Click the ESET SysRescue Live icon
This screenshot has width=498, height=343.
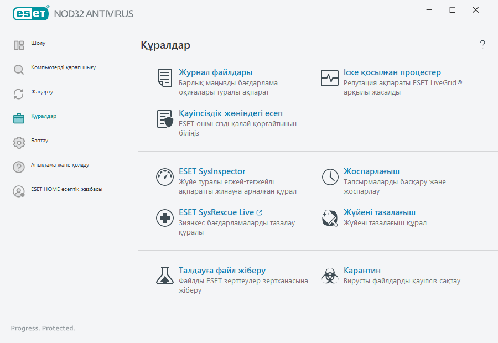click(x=164, y=218)
